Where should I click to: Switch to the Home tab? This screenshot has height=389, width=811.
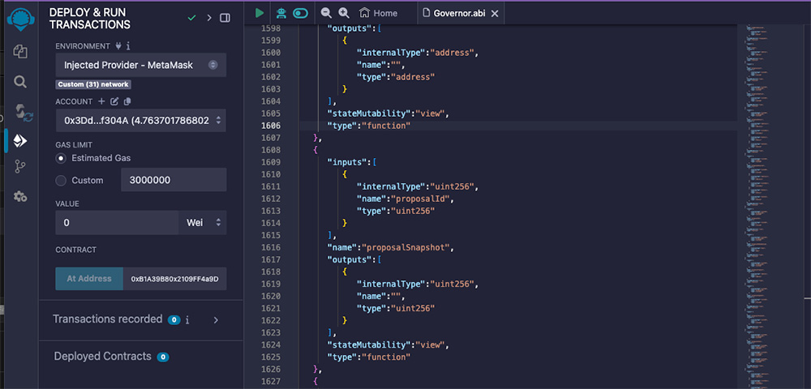click(x=378, y=13)
